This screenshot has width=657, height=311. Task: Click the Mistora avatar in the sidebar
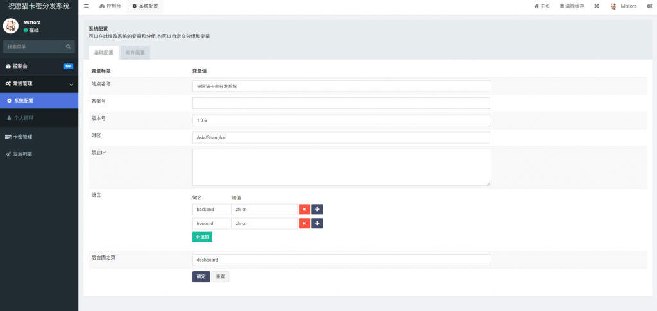(x=11, y=26)
